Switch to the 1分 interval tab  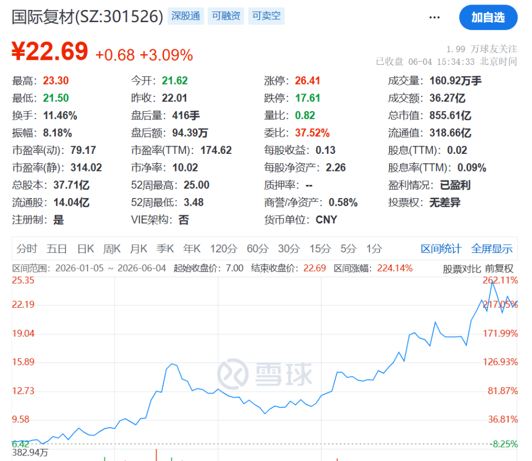click(x=374, y=248)
